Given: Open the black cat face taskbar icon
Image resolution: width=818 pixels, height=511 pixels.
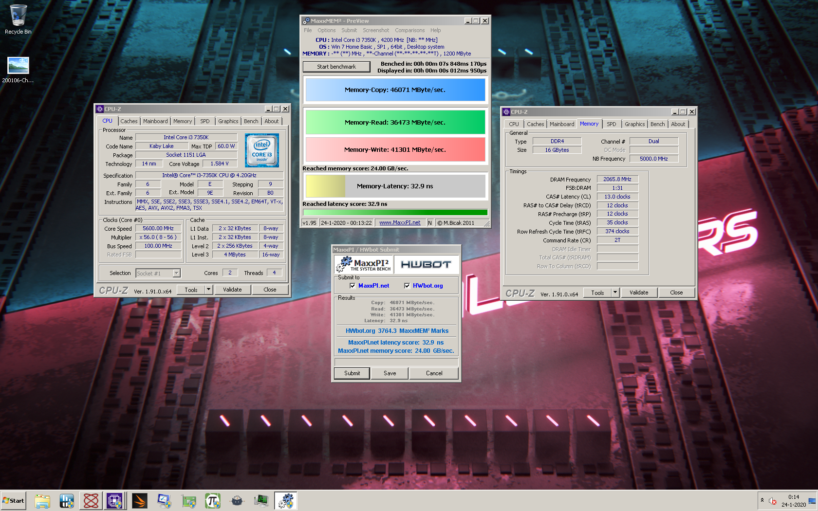Looking at the screenshot, I should click(237, 501).
